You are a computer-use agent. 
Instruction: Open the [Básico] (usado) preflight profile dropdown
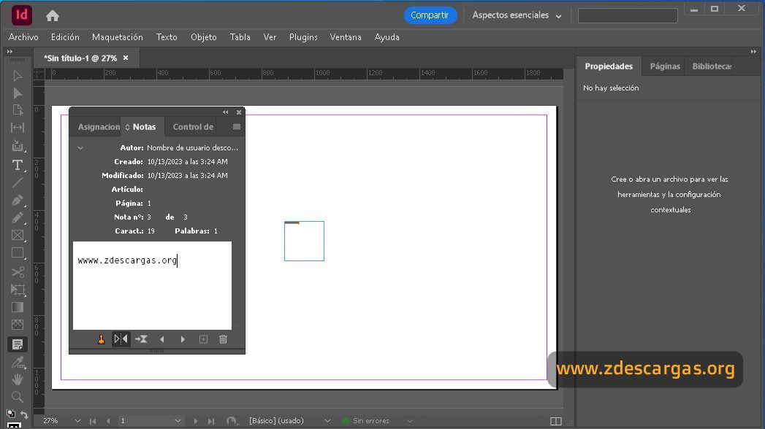(327, 421)
